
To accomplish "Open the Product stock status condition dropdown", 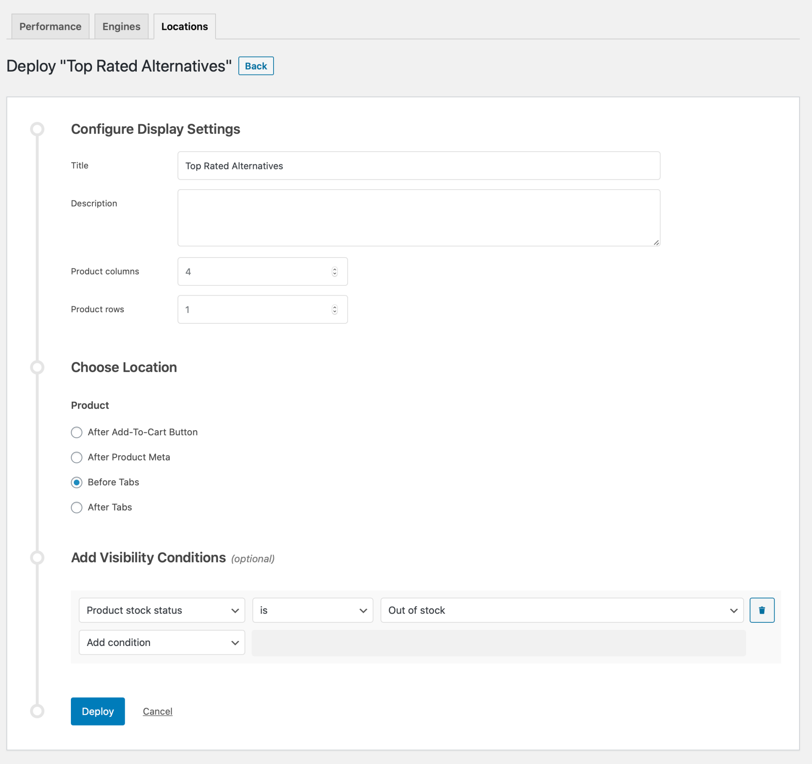I will pyautogui.click(x=161, y=610).
